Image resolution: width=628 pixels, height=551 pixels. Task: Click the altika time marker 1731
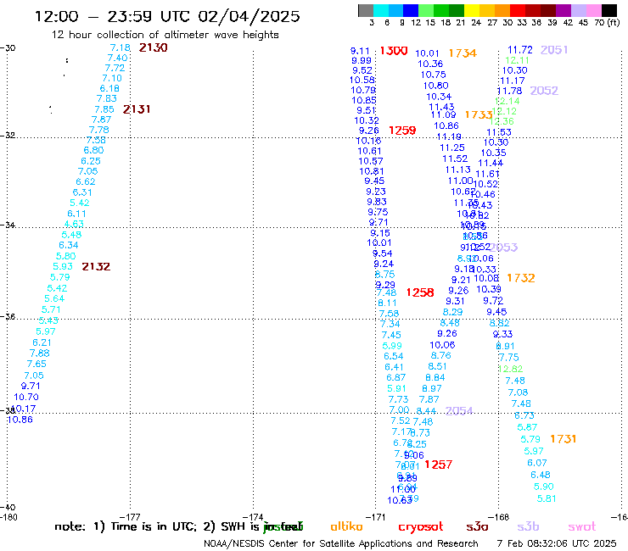564,439
